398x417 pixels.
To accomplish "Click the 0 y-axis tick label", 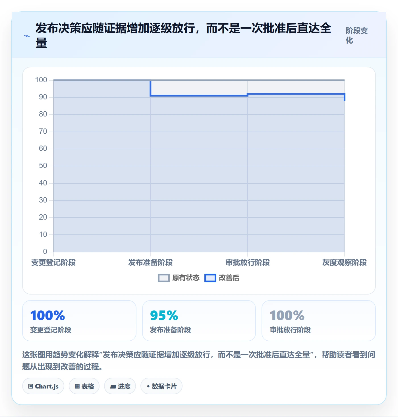I will (x=45, y=252).
